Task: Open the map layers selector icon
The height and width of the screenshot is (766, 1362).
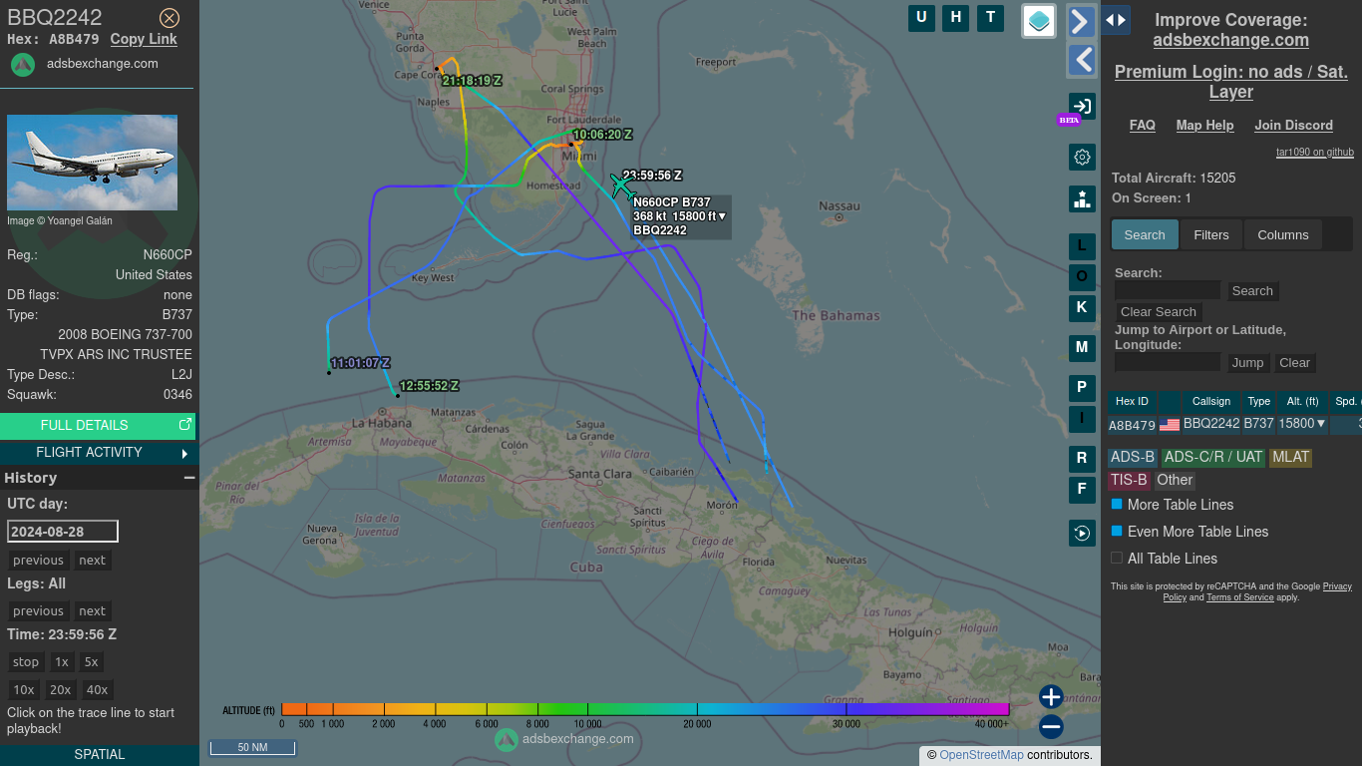Action: click(x=1039, y=21)
